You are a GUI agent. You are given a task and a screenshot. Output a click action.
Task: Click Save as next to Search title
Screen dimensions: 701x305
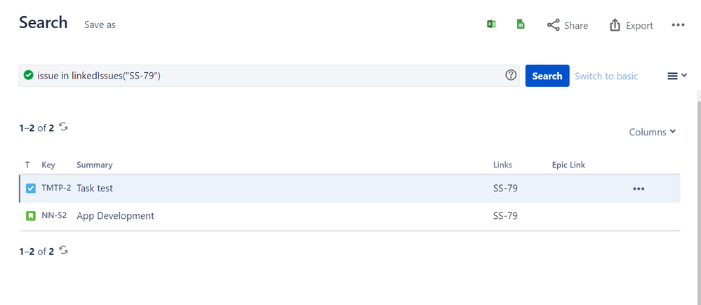tap(100, 25)
